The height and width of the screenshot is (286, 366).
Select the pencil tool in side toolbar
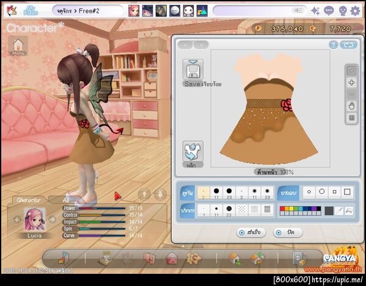pos(351,71)
